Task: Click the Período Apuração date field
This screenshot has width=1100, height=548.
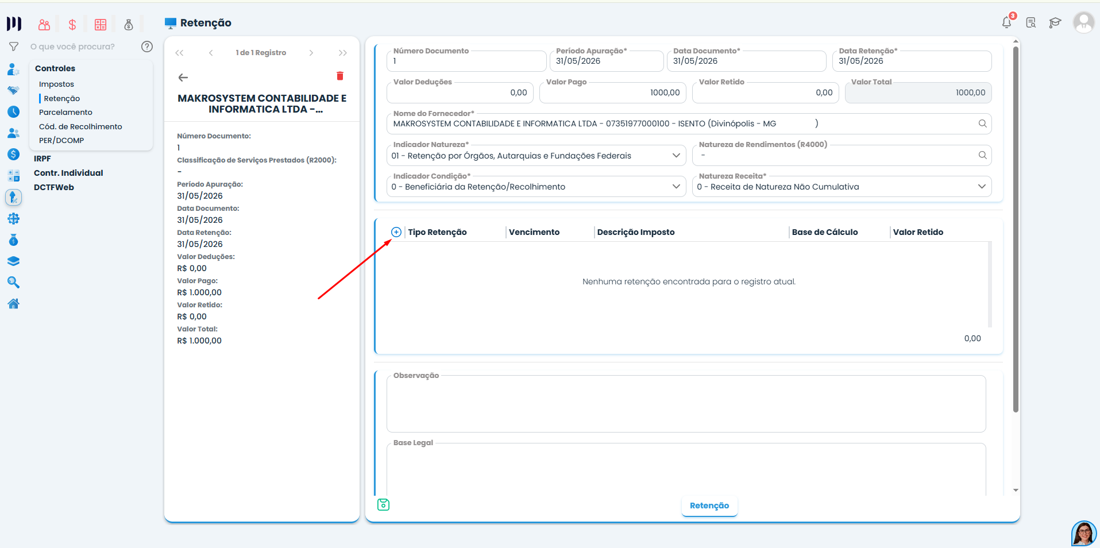Action: pos(607,61)
